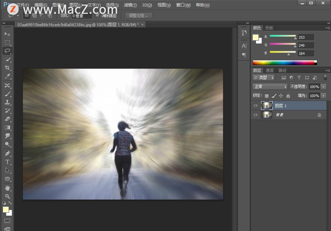The image size is (331, 231).
Task: Select the Type tool
Action: (7, 162)
